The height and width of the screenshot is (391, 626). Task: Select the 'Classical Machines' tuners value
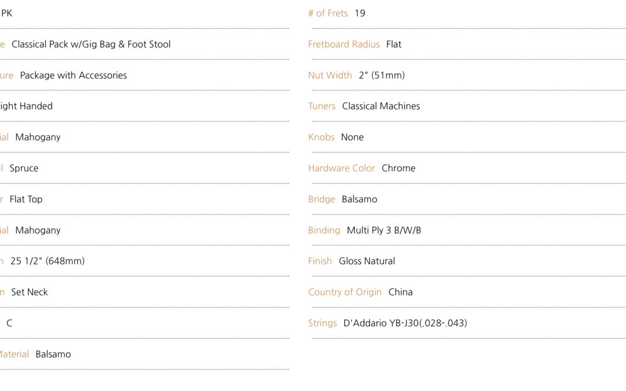point(381,106)
